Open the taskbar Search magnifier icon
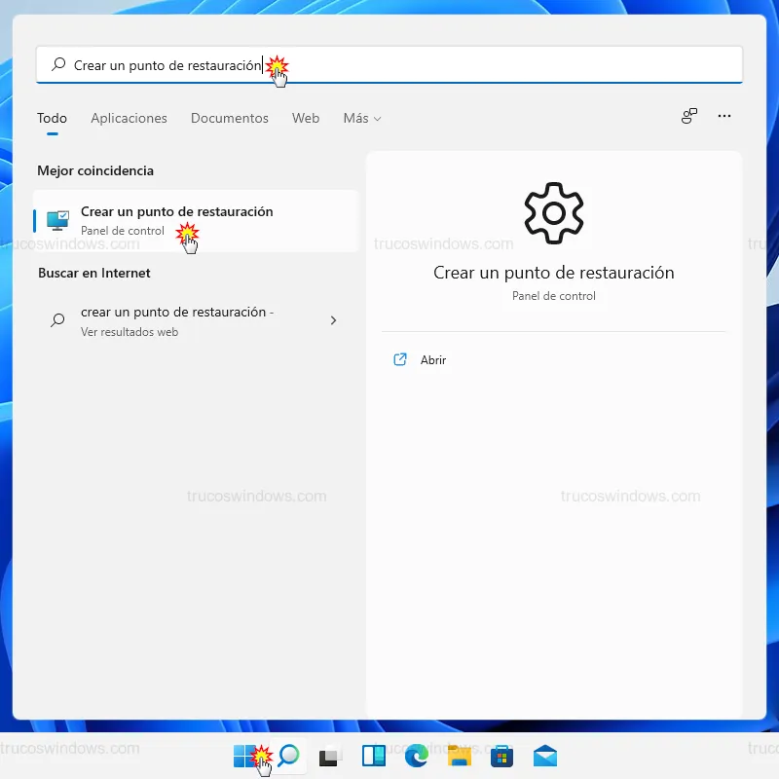The height and width of the screenshot is (779, 779). tap(288, 756)
